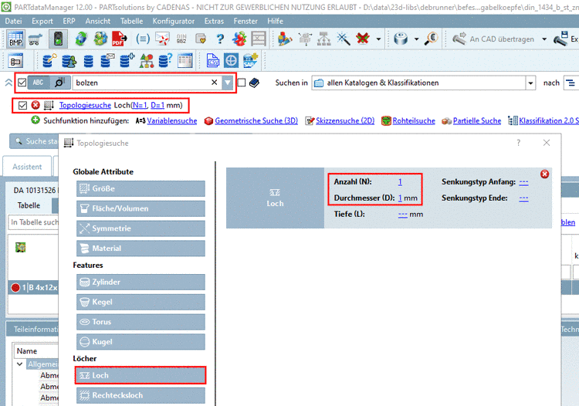Click the red X with green check icon
Image resolution: width=579 pixels, height=406 pixels.
click(363, 39)
